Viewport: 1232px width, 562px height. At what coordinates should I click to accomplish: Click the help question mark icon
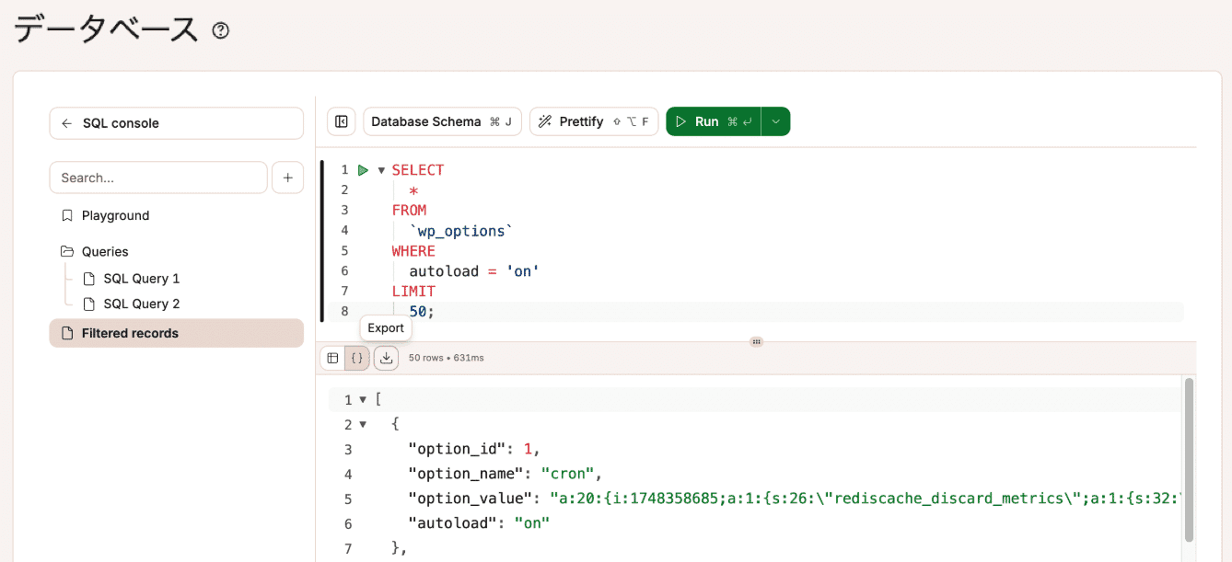coord(220,30)
